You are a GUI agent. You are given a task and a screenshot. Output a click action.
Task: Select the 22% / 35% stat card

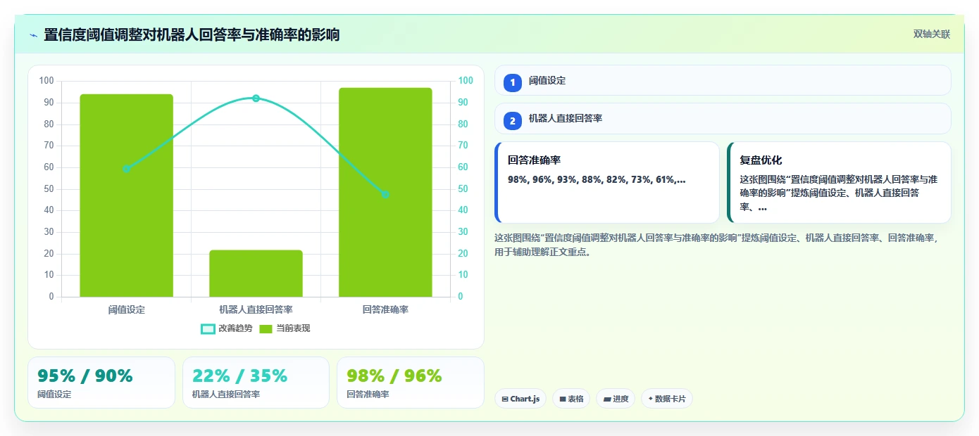(256, 383)
